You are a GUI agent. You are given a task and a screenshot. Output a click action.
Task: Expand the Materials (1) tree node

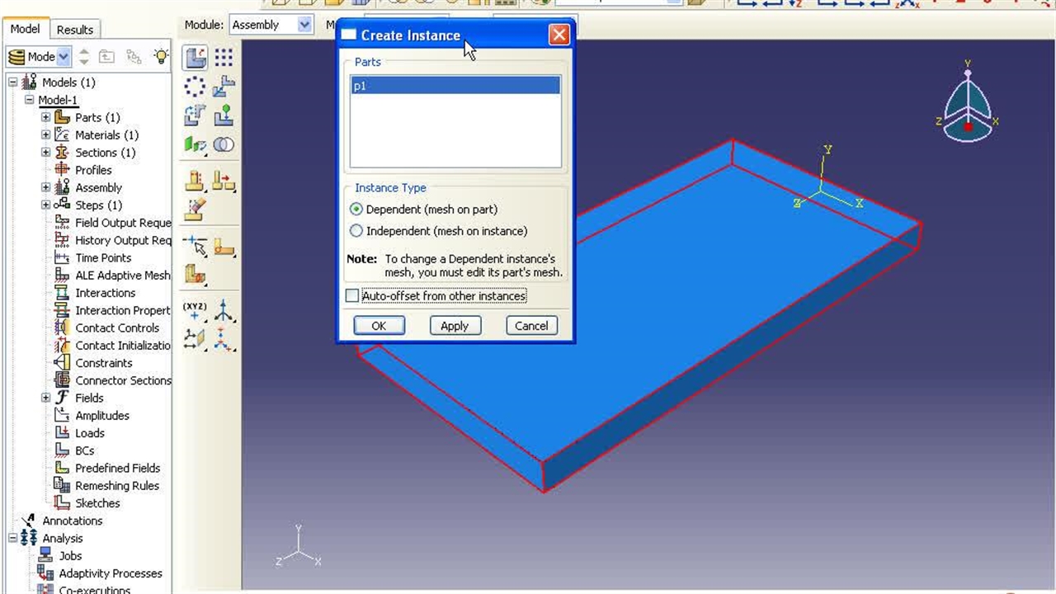[46, 135]
